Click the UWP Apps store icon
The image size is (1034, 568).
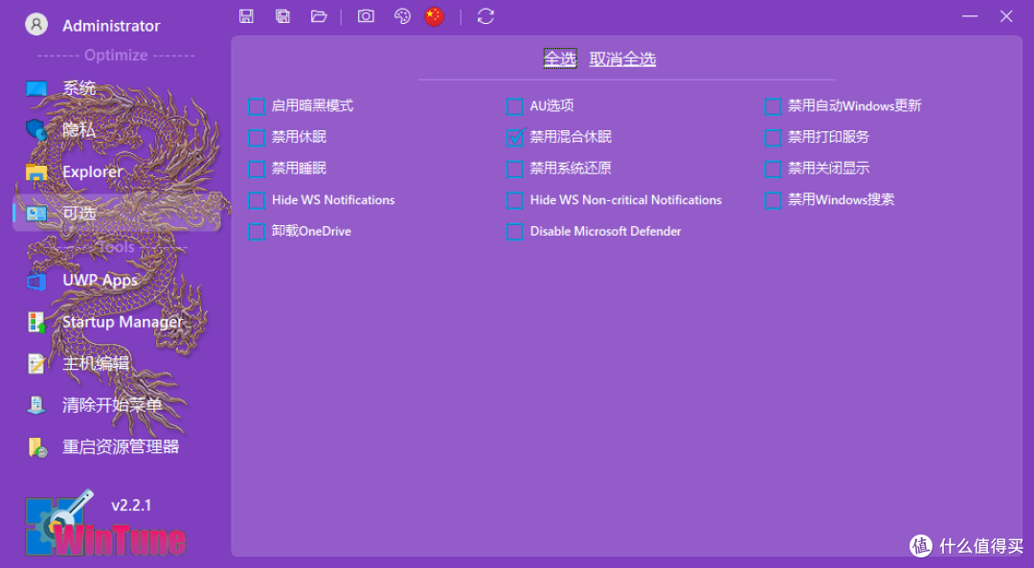pos(36,281)
